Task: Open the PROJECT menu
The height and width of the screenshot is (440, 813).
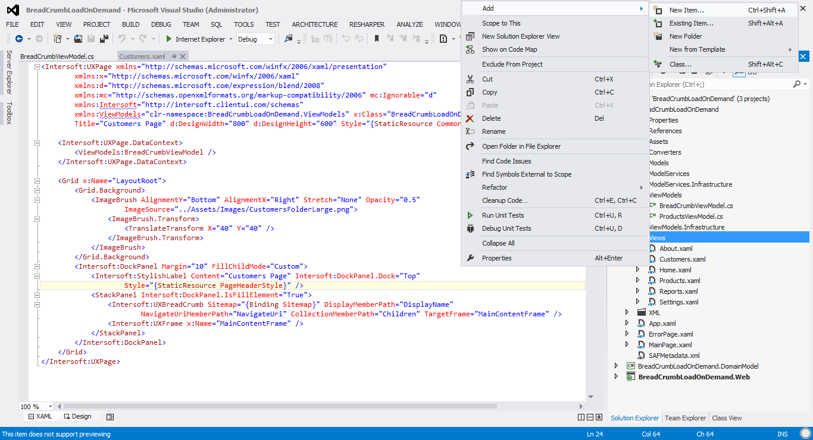Action: coord(96,24)
